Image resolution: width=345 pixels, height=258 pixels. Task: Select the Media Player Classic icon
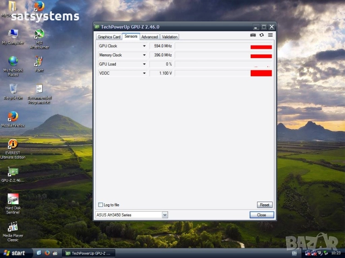(x=13, y=232)
